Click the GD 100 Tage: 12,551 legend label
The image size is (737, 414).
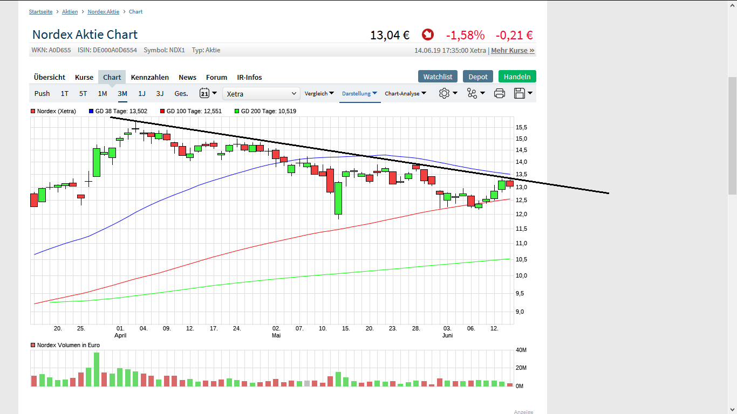click(x=194, y=111)
